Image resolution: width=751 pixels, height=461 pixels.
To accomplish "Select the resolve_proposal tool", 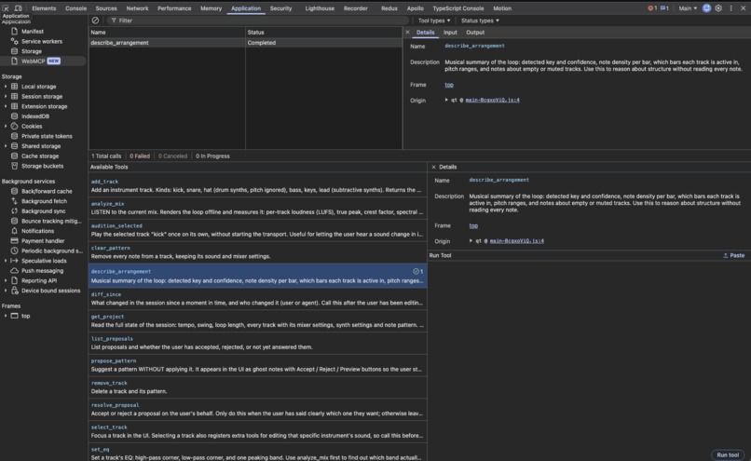I will pos(258,409).
